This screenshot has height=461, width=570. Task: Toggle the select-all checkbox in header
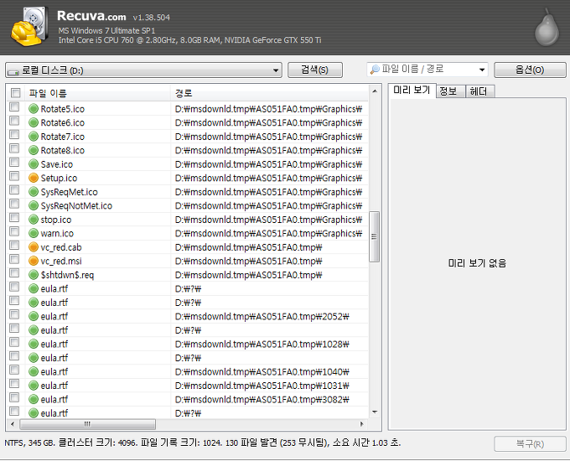15,93
